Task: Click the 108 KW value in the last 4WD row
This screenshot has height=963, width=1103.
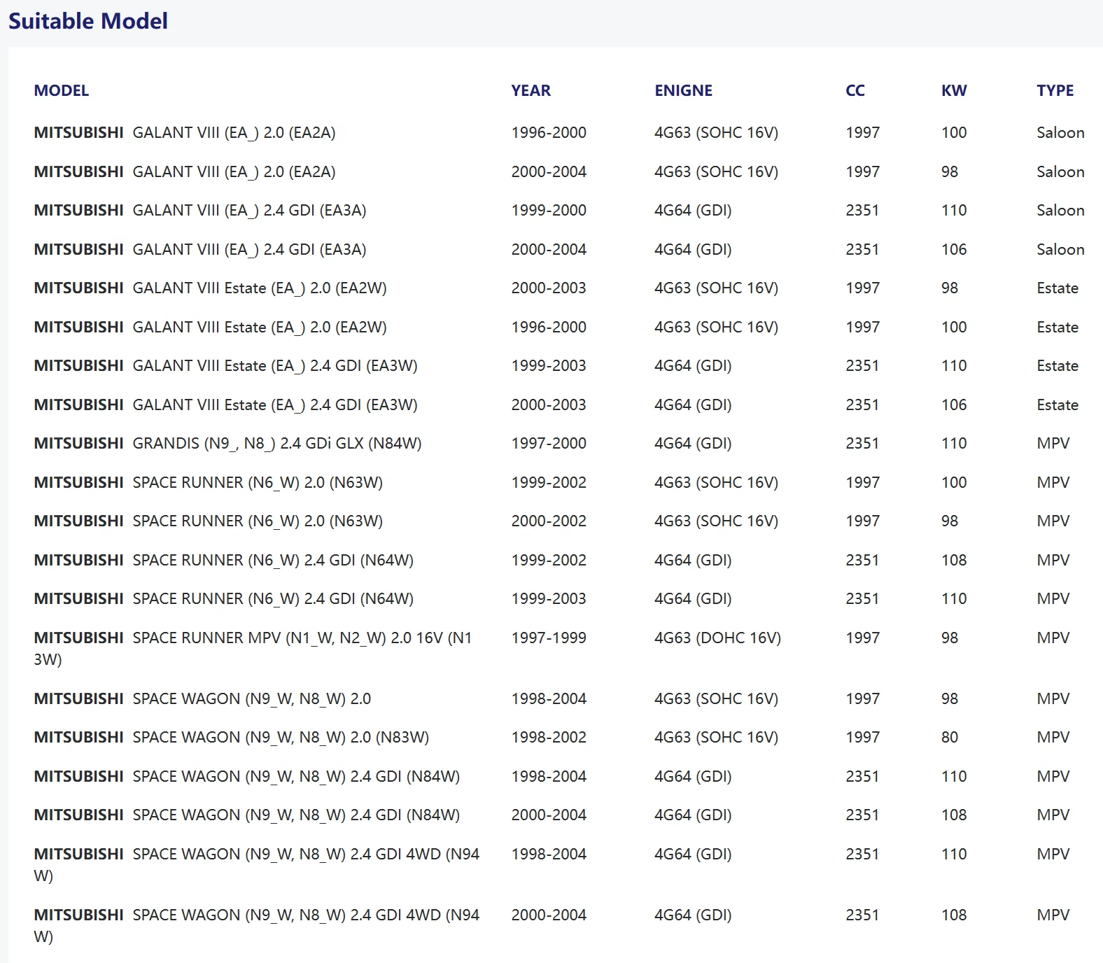Action: coord(954,915)
